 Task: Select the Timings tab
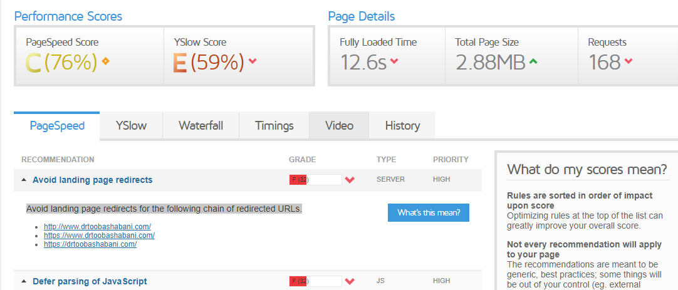[274, 125]
